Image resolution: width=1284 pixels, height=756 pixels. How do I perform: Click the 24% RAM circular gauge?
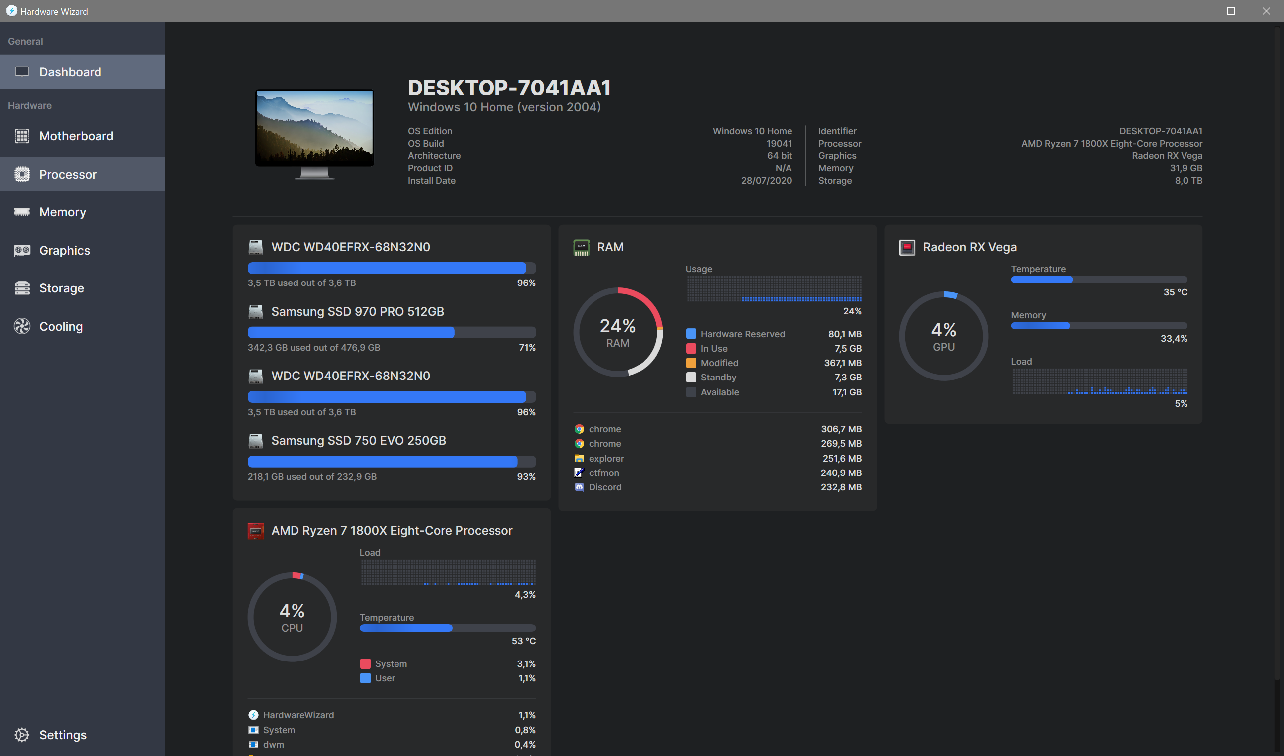[x=617, y=333]
